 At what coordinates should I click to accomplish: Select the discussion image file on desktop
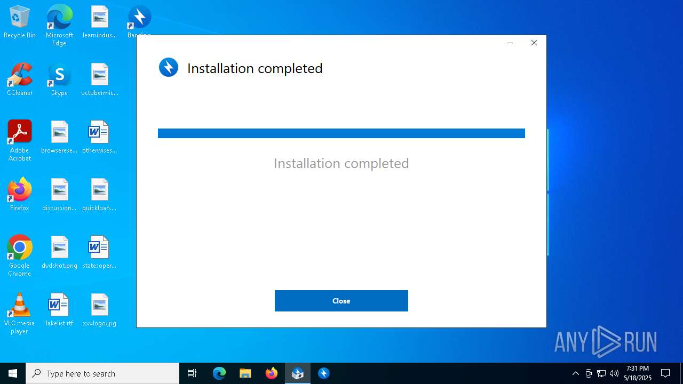(59, 195)
